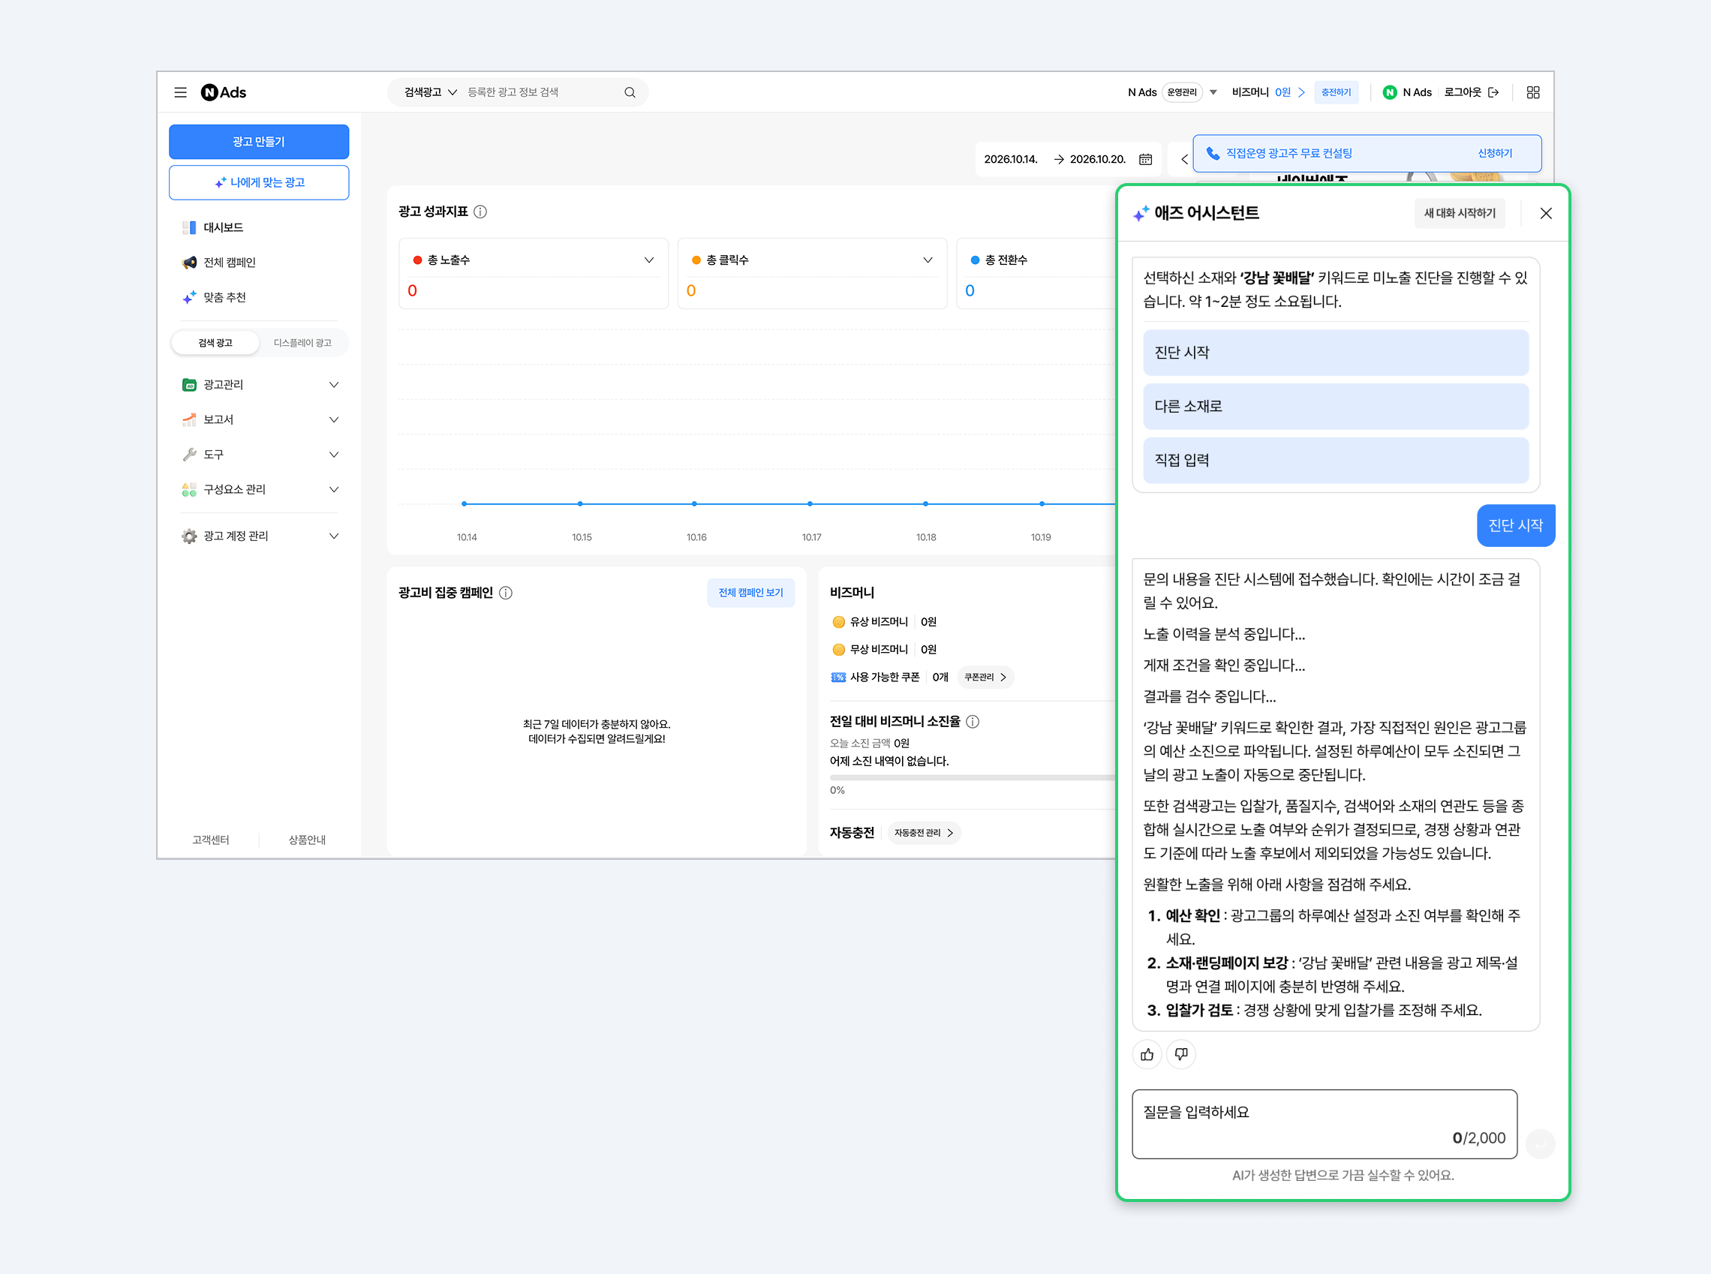This screenshot has height=1274, width=1711.
Task: Open the N Ads 운영관리 account dropdown
Action: 1213,92
